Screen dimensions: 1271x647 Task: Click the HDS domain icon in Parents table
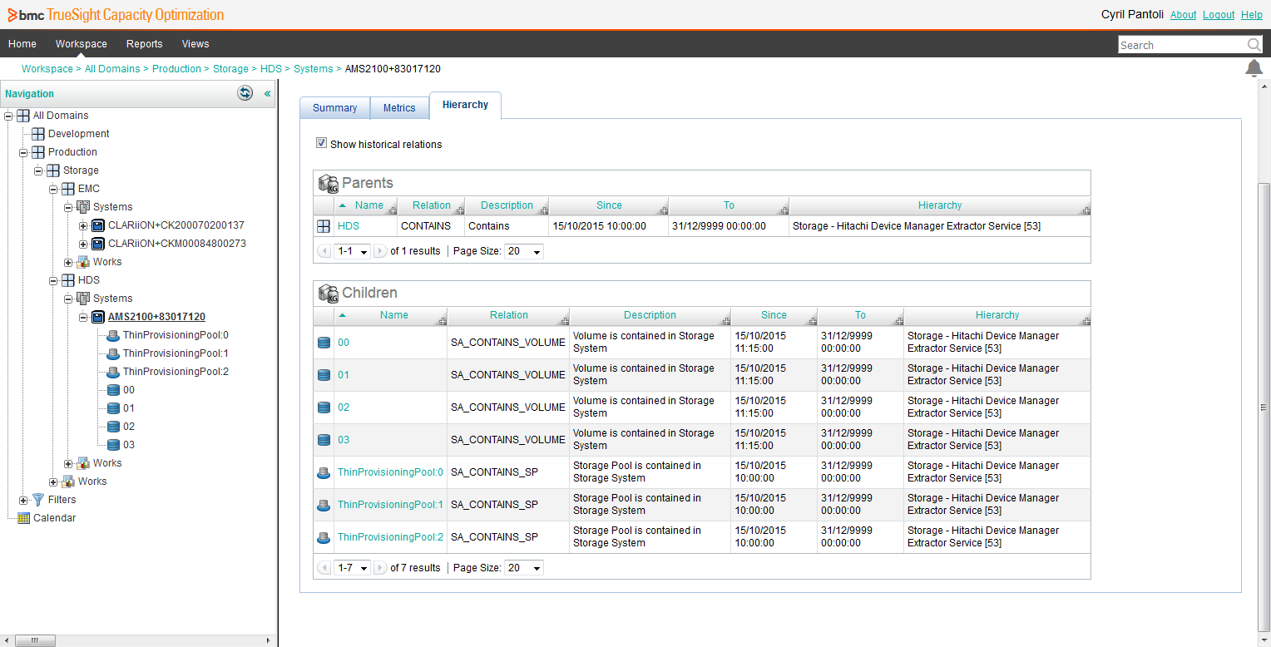(x=324, y=226)
